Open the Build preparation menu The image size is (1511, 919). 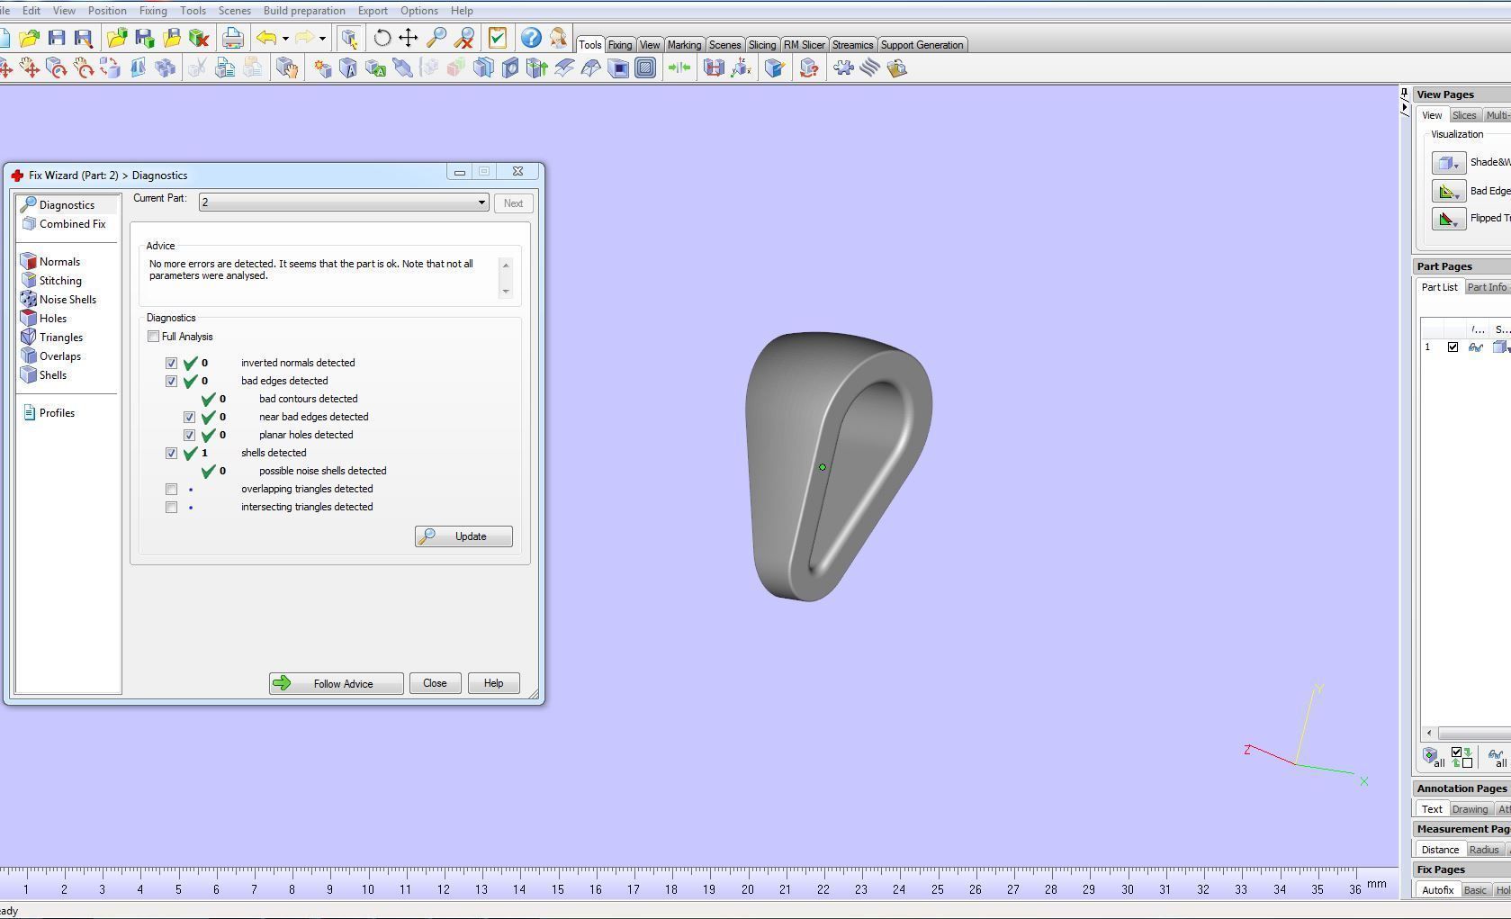[x=304, y=11]
